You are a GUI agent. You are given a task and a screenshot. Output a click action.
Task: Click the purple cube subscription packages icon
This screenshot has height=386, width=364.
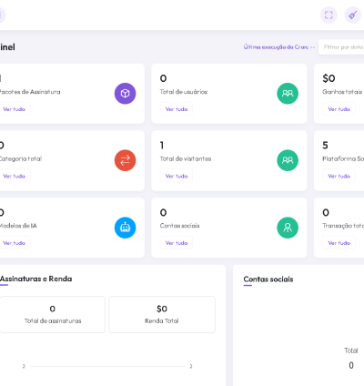[125, 94]
